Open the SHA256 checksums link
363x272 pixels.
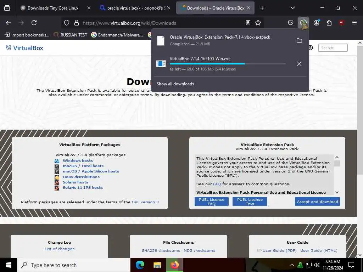[x=161, y=250]
